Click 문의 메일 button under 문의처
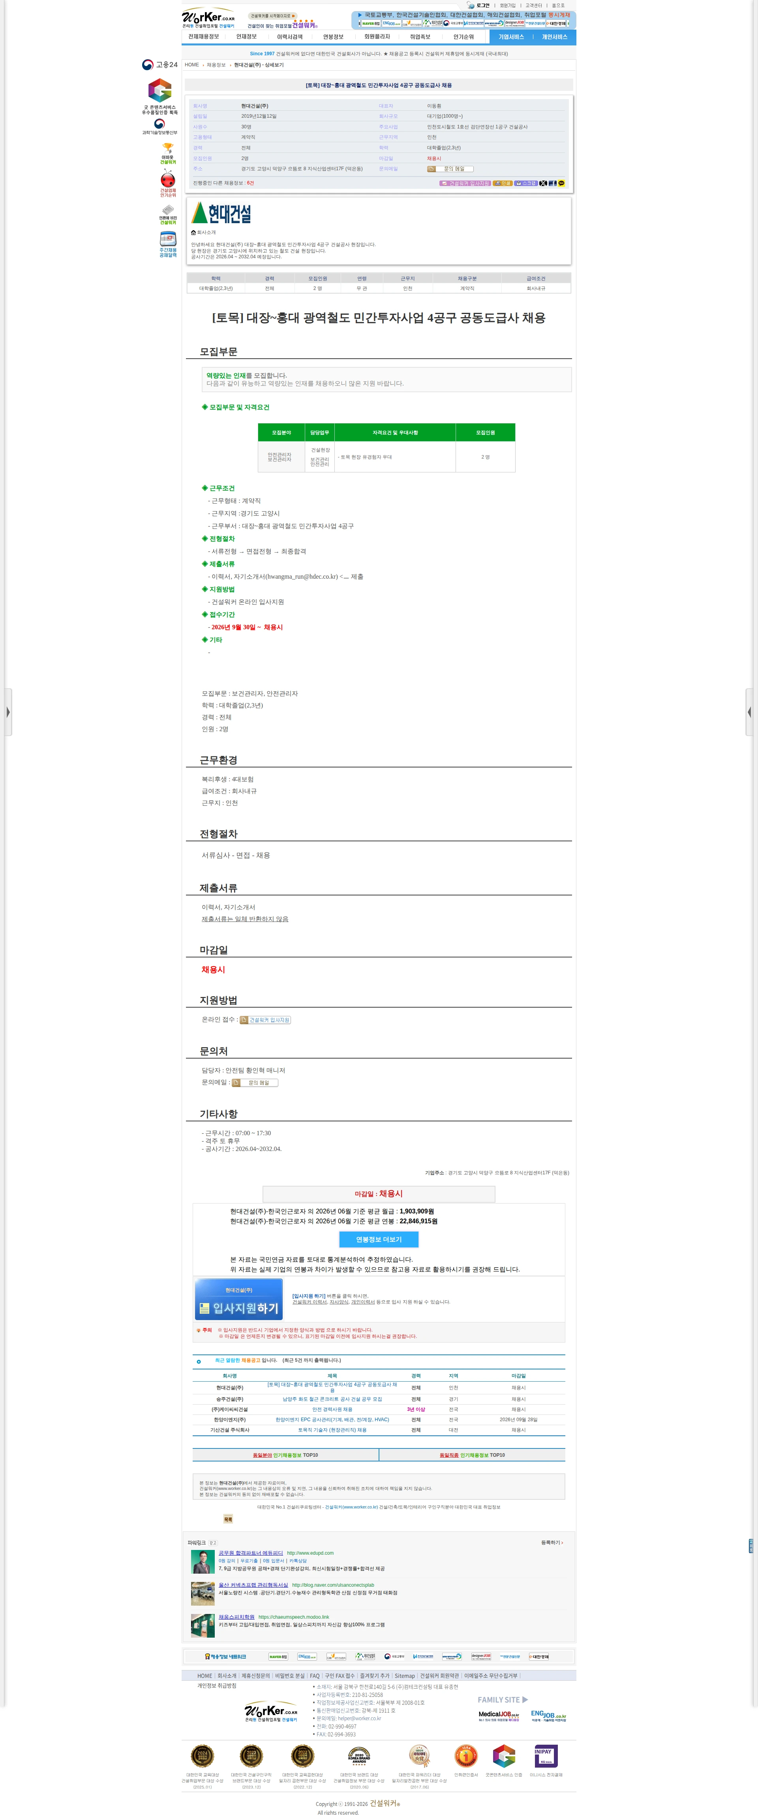The height and width of the screenshot is (1815, 758). (x=255, y=1083)
